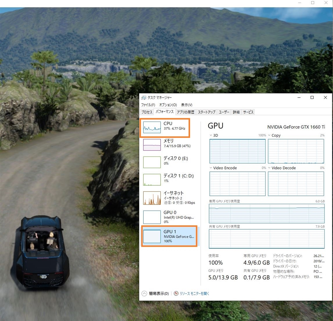333x321 pixels.
Task: Click the NVIDIA GeForce GTX 1660 Ti title
Action: point(296,127)
